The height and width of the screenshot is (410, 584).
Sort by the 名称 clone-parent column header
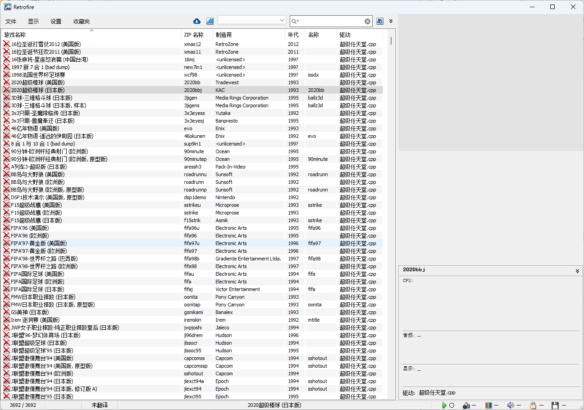pos(322,35)
